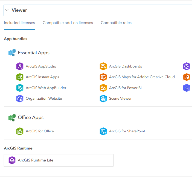Click the Adobe Creative Cloud maps icon
The width and height of the screenshot is (192, 177).
103,77
